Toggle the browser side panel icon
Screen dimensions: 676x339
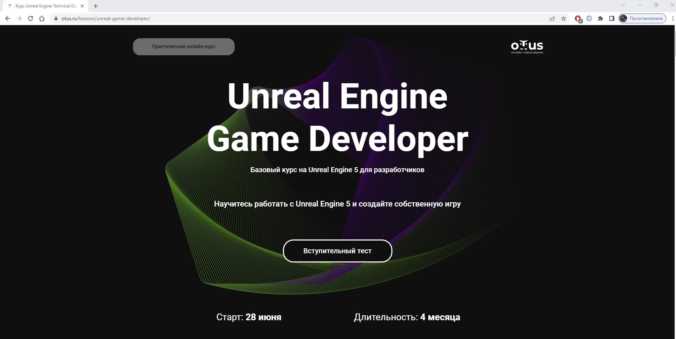(x=611, y=18)
